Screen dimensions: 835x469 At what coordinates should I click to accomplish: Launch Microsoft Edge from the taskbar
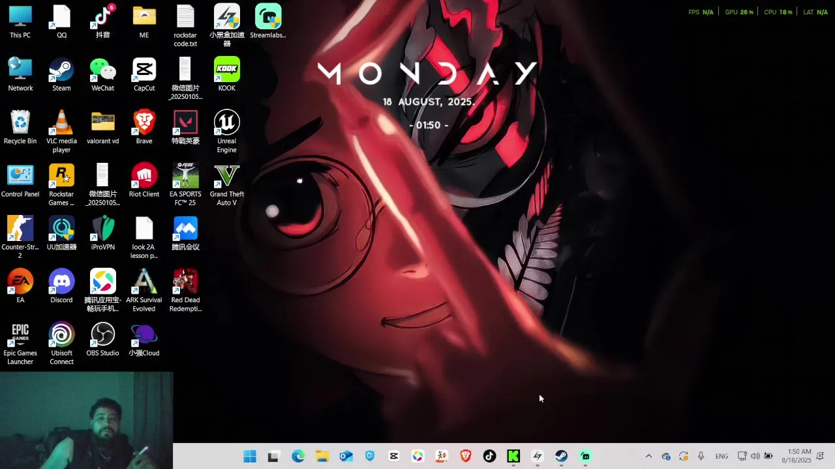coord(298,457)
